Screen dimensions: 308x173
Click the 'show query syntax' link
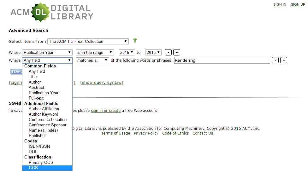pyautogui.click(x=102, y=82)
